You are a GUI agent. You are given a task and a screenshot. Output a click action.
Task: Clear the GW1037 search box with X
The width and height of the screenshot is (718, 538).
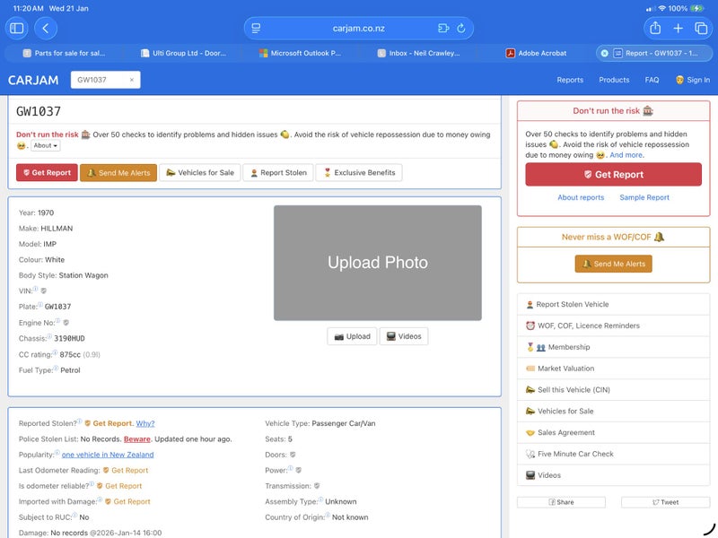click(x=131, y=80)
